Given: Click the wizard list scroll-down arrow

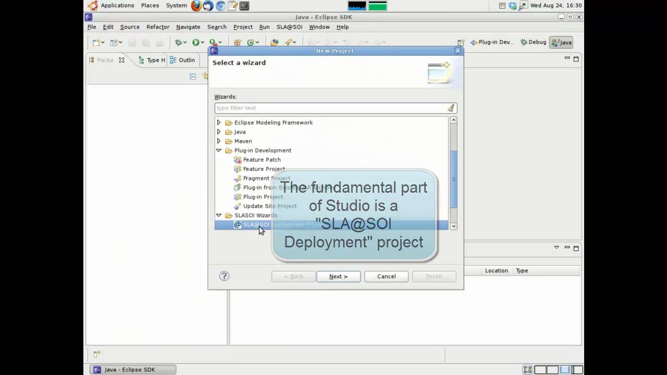Looking at the screenshot, I should click(453, 226).
